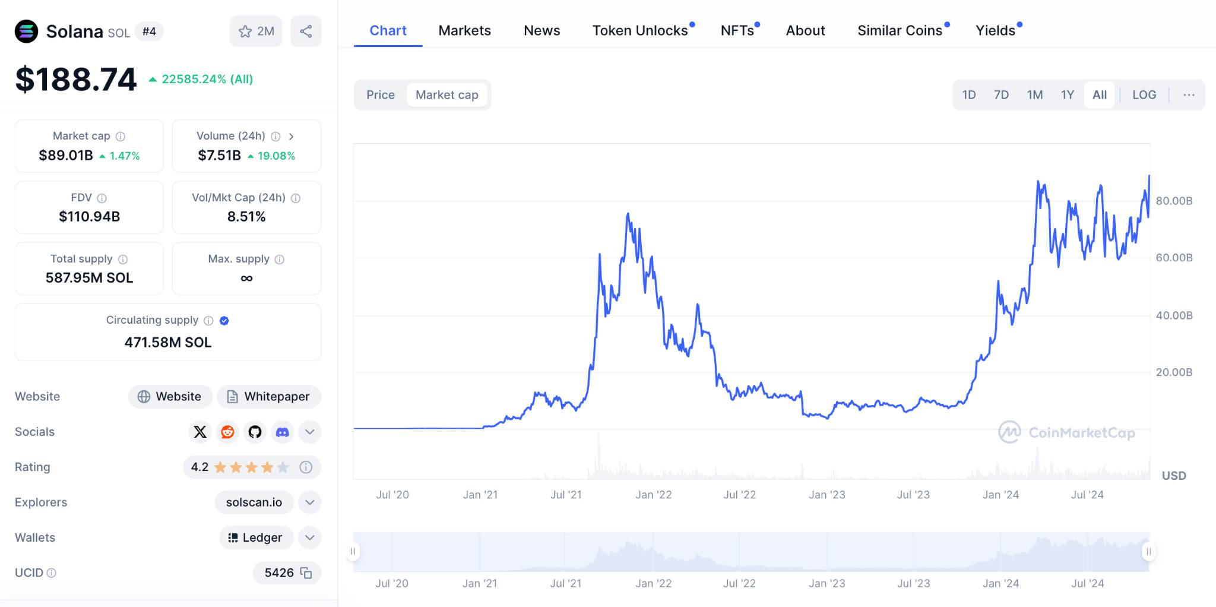Image resolution: width=1216 pixels, height=607 pixels.
Task: Click the Rating info icon
Action: [306, 467]
